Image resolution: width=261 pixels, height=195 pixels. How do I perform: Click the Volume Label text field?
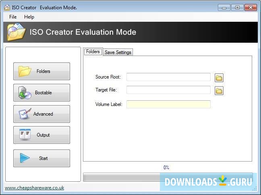pos(168,104)
